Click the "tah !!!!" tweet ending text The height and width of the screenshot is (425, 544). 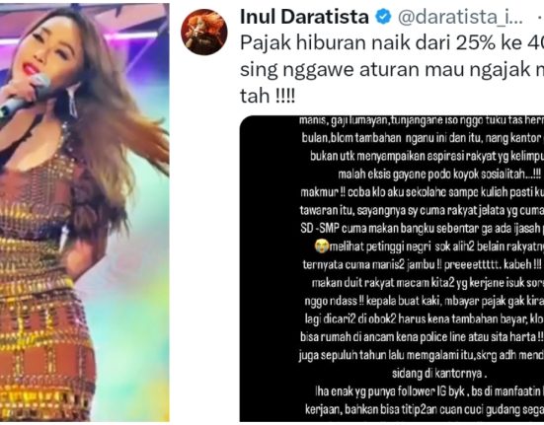[x=268, y=96]
